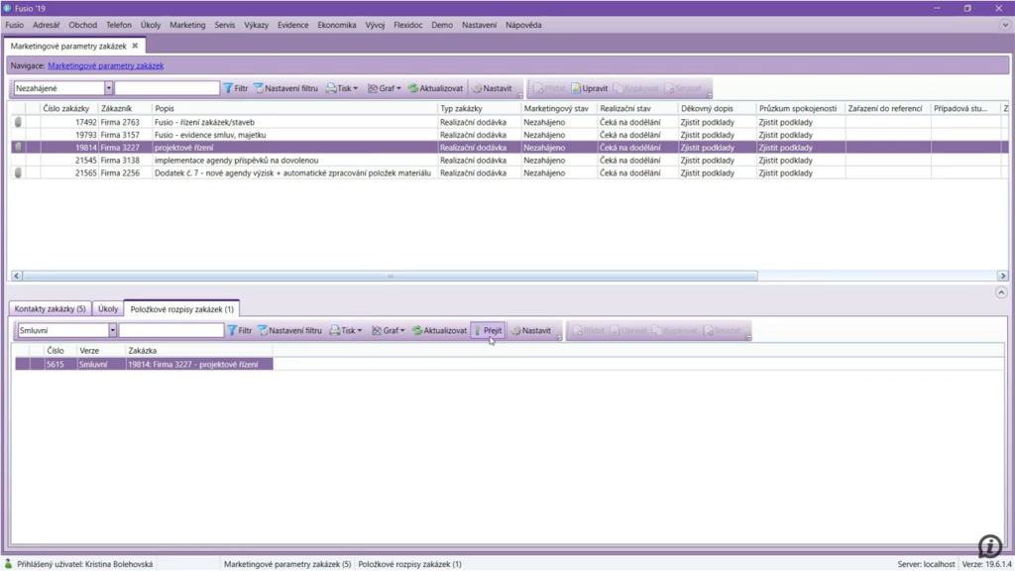Click the Upravit button in the top toolbar

coord(590,88)
